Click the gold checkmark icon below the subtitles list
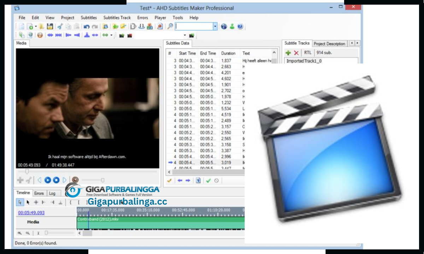424x254 pixels. click(x=170, y=181)
